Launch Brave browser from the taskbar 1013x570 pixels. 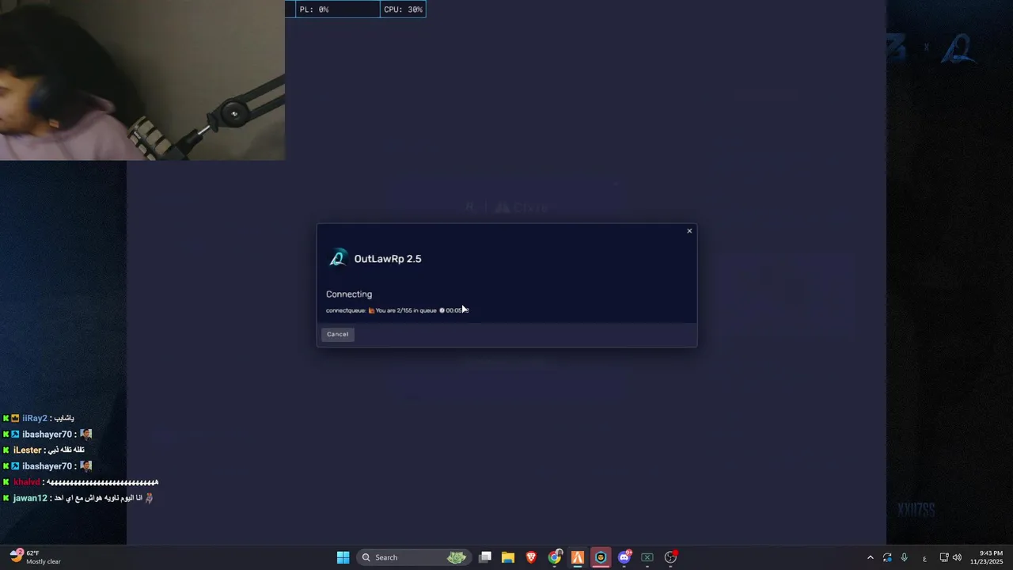pos(531,557)
